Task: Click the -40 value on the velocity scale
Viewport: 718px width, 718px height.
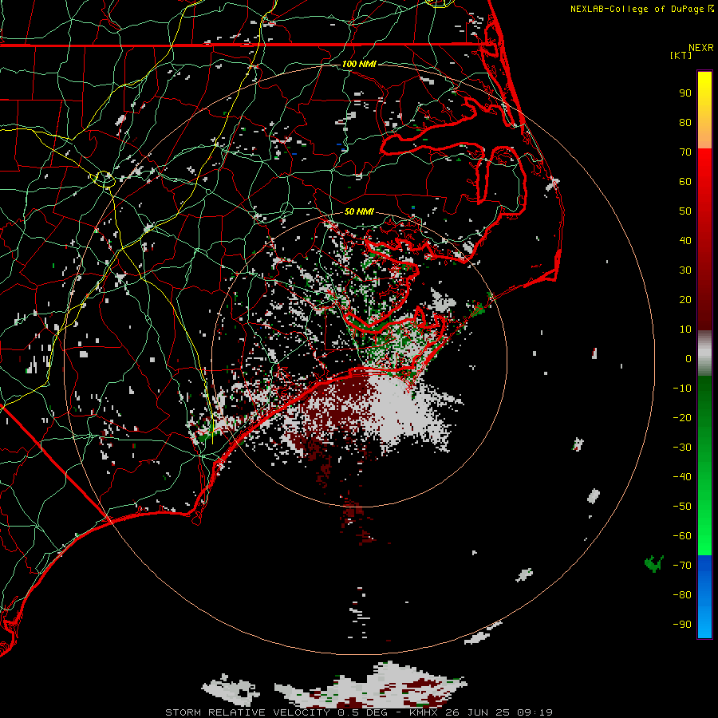Action: [682, 477]
